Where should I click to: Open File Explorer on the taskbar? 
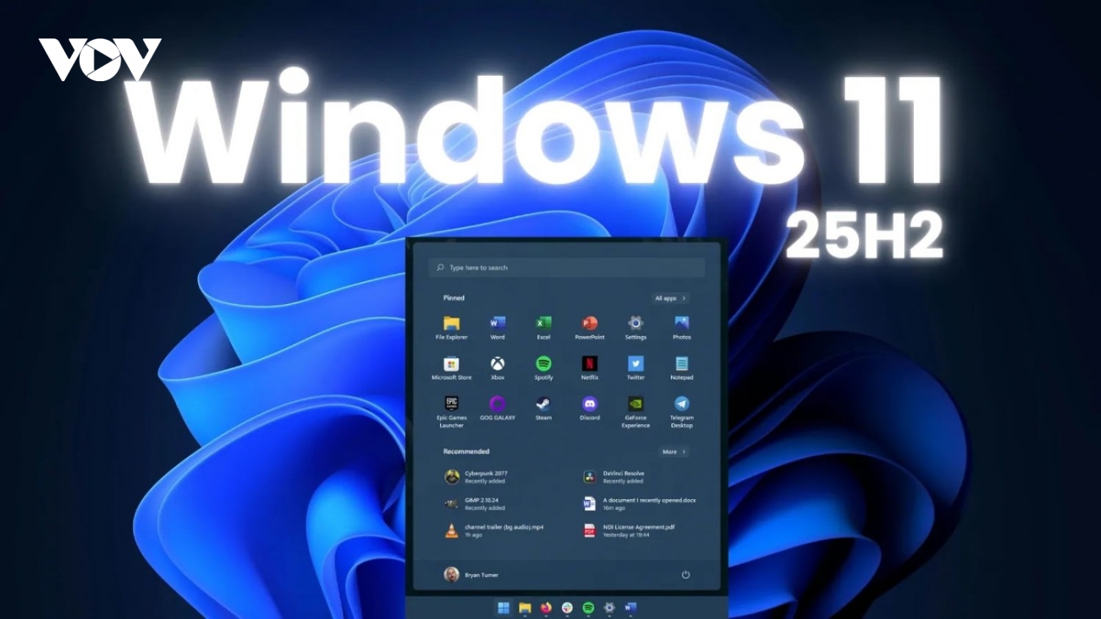pyautogui.click(x=525, y=608)
